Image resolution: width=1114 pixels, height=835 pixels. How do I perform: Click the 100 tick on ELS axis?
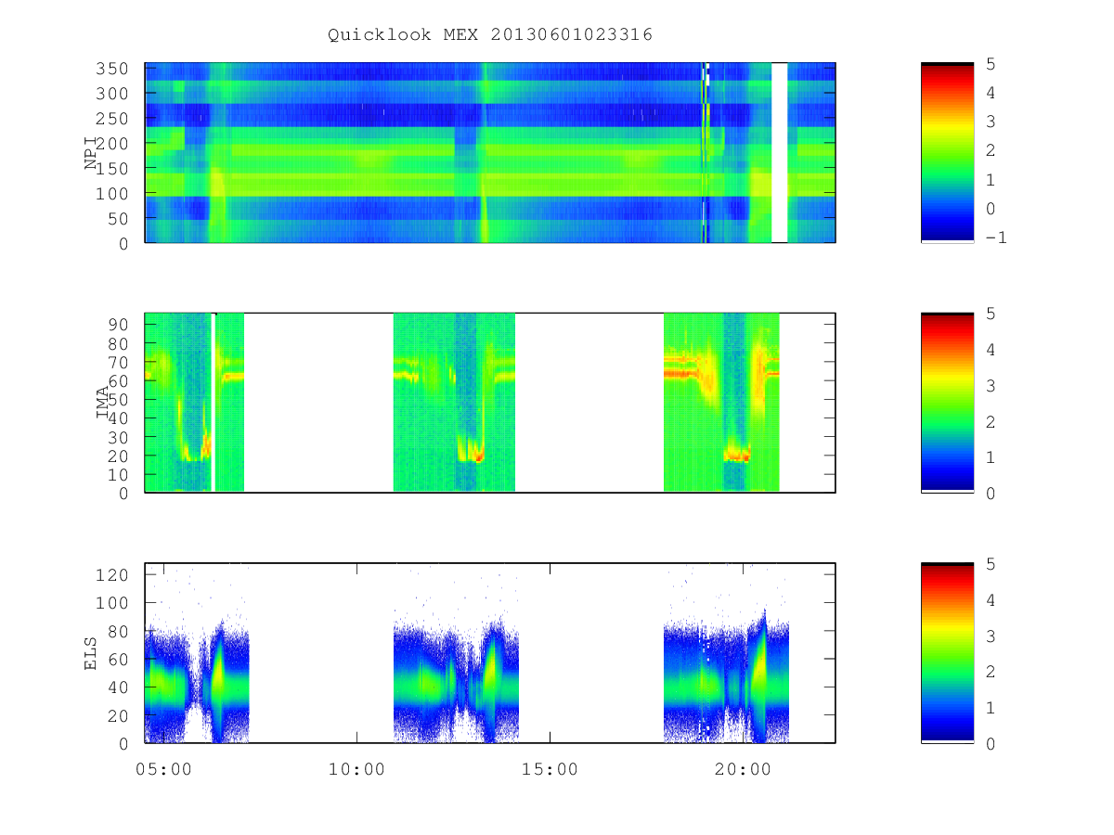(x=114, y=603)
